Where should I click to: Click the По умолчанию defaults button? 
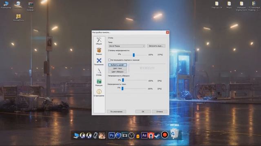(x=116, y=112)
